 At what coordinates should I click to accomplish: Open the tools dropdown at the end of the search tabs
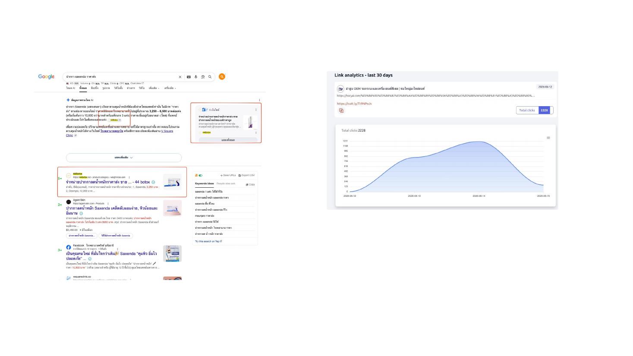pyautogui.click(x=170, y=88)
